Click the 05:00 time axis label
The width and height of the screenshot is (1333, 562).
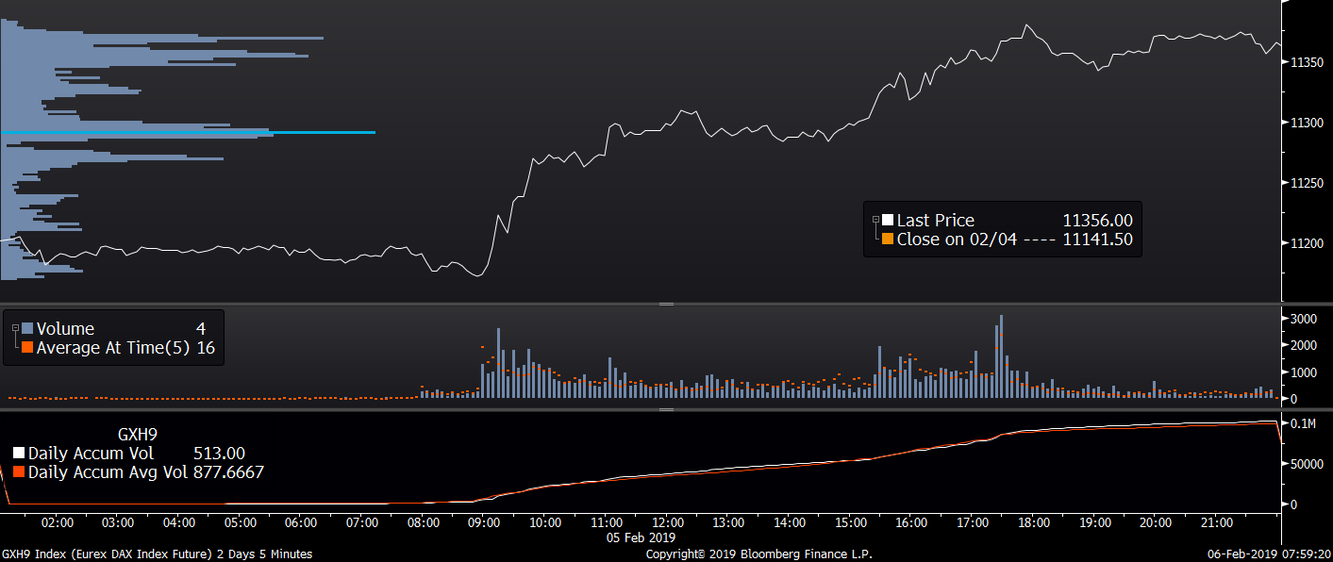pos(241,522)
